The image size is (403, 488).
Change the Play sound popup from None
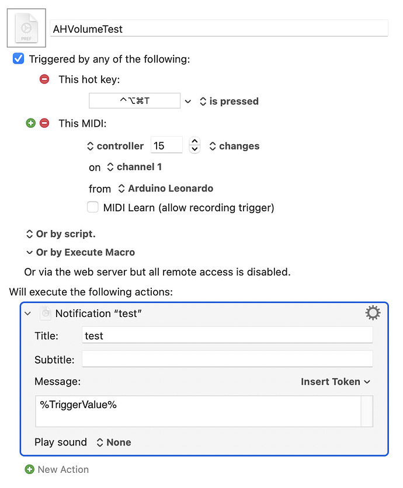114,442
